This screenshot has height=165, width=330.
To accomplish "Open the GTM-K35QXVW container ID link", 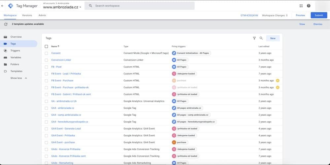I will (249, 15).
